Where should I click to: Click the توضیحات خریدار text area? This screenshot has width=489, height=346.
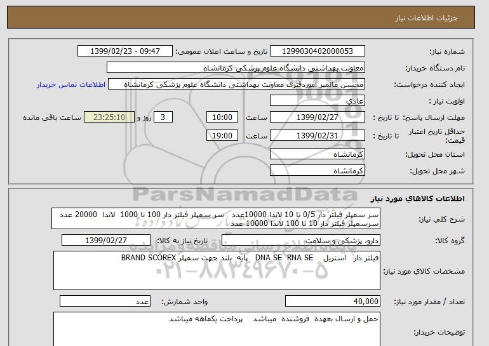(x=217, y=329)
